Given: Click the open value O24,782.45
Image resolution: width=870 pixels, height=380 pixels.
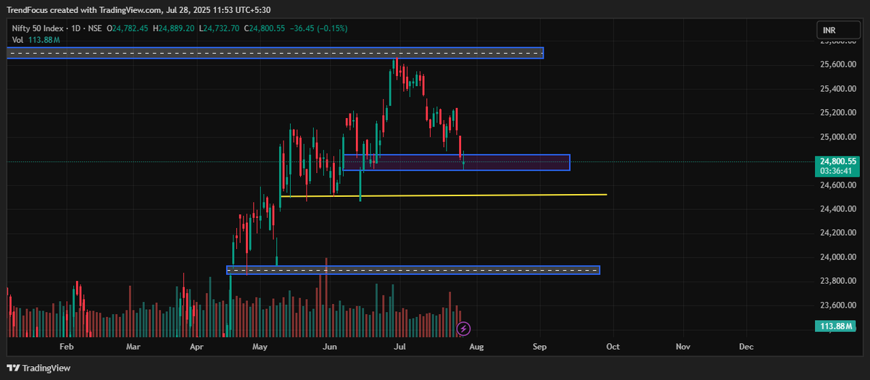Looking at the screenshot, I should [128, 28].
